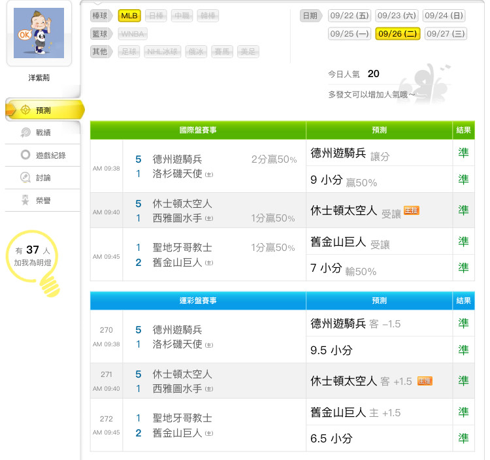The width and height of the screenshot is (490, 460).
Task: Click 舊金山巨人 in 國際盤 game row
Action: click(x=177, y=262)
